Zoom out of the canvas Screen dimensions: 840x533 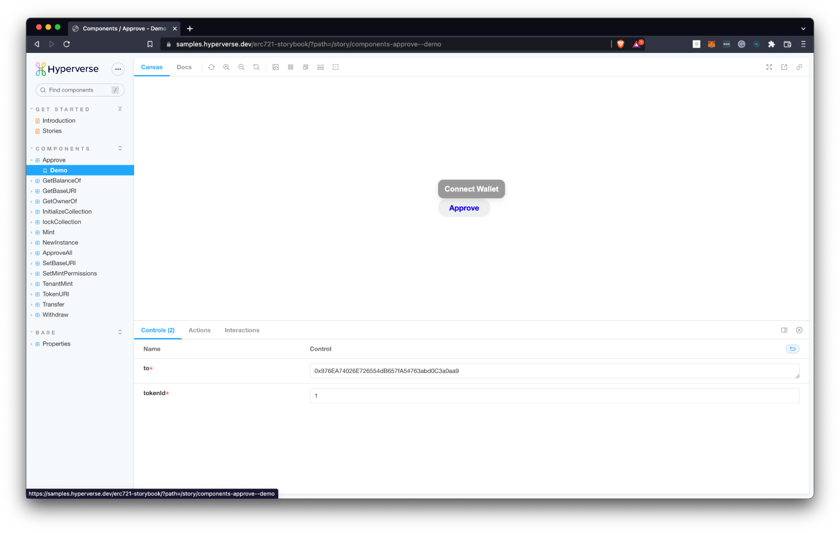click(241, 67)
